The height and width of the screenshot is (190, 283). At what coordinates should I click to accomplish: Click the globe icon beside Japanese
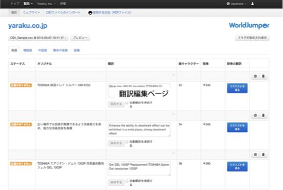(228, 4)
